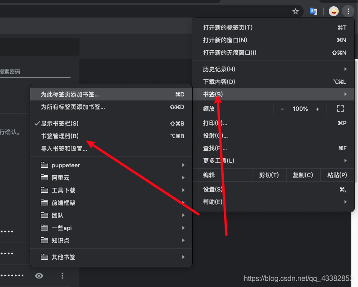Zoom in with the plus button

(318, 109)
